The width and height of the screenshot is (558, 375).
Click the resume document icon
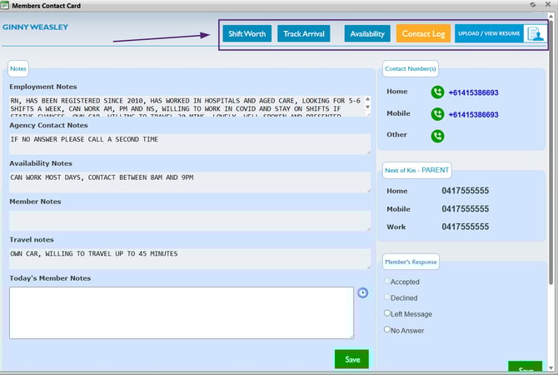point(534,34)
